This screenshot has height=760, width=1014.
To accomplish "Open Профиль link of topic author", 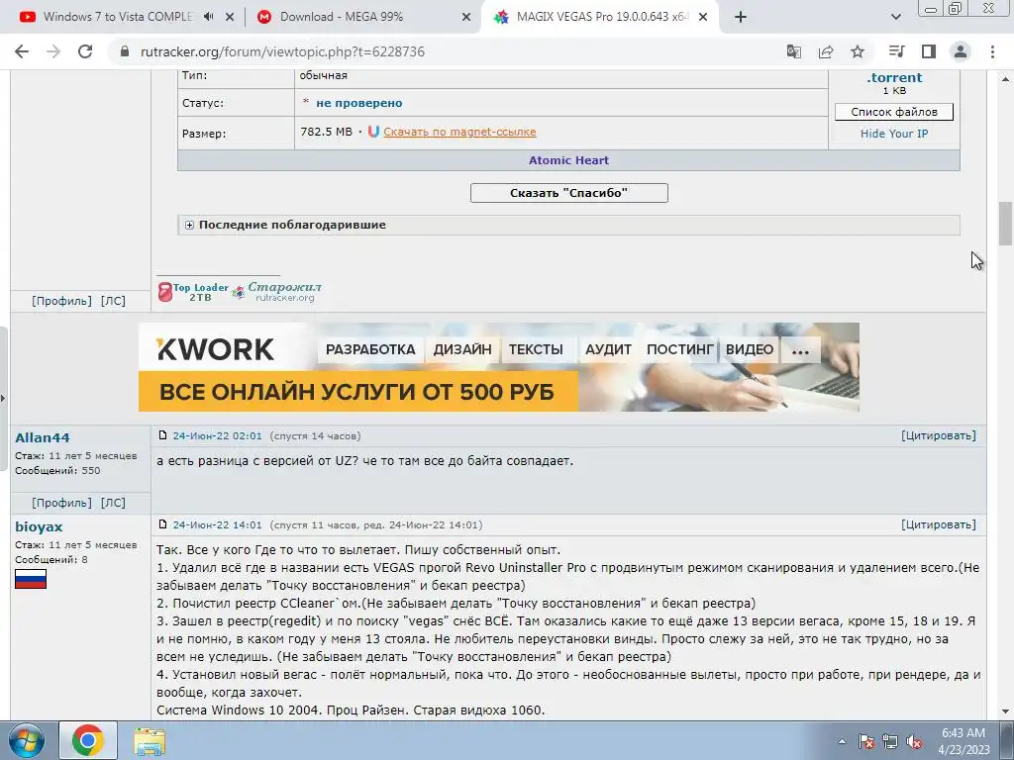I will [x=61, y=301].
